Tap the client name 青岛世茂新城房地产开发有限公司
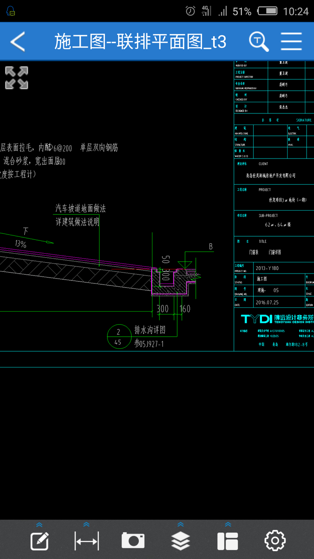 [x=271, y=175]
